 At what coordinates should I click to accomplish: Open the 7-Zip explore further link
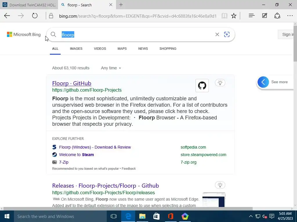[64, 162]
